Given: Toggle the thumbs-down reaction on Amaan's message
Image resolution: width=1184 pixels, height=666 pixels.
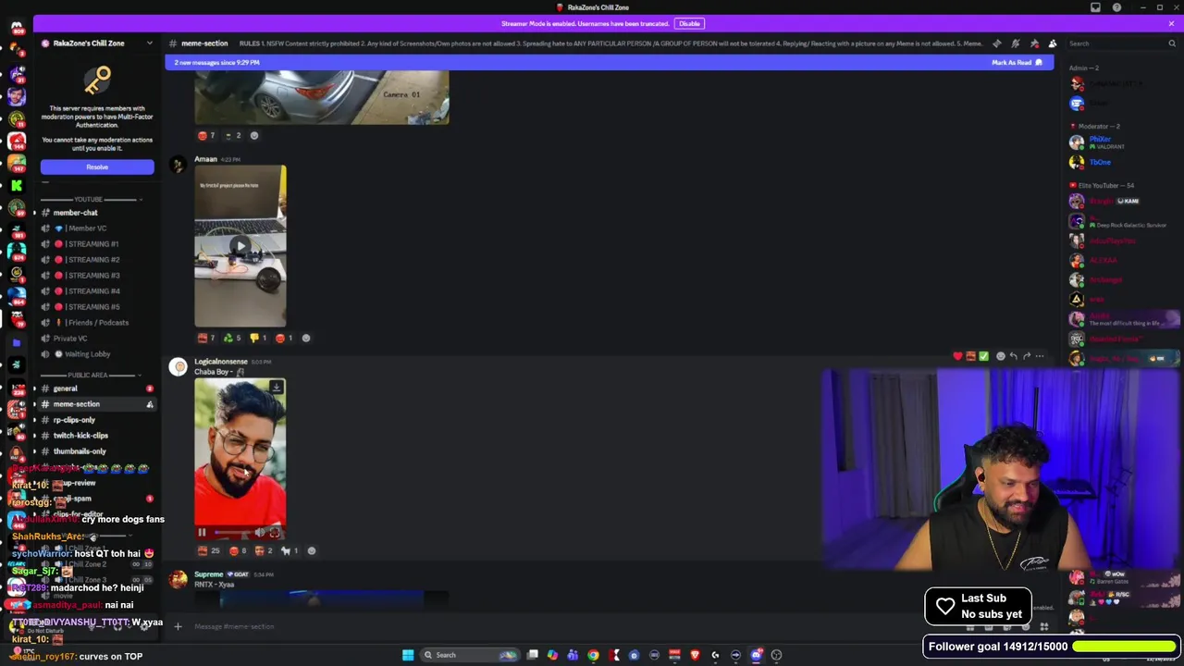Looking at the screenshot, I should click(x=259, y=338).
